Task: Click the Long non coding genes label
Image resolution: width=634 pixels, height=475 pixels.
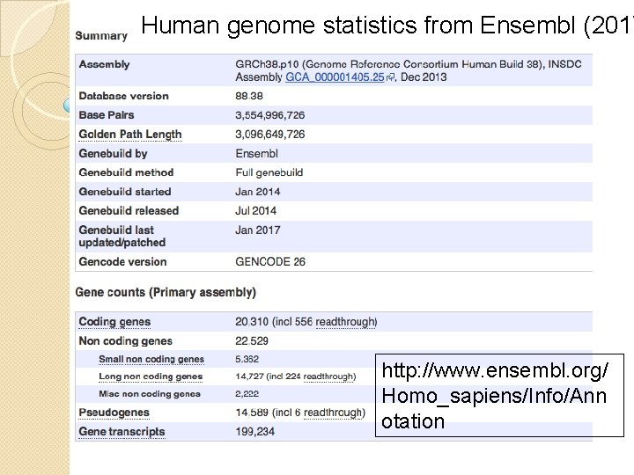Action: coord(151,376)
